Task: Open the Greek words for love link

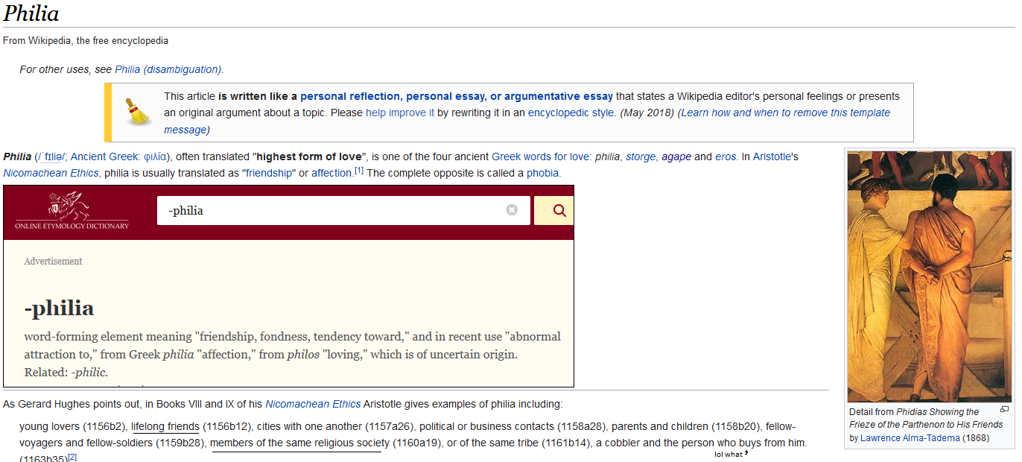Action: click(x=540, y=156)
